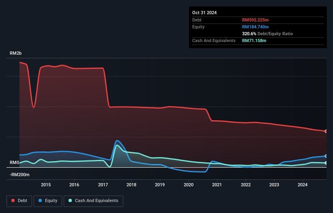Click the 2017 x-axis label

click(x=103, y=185)
